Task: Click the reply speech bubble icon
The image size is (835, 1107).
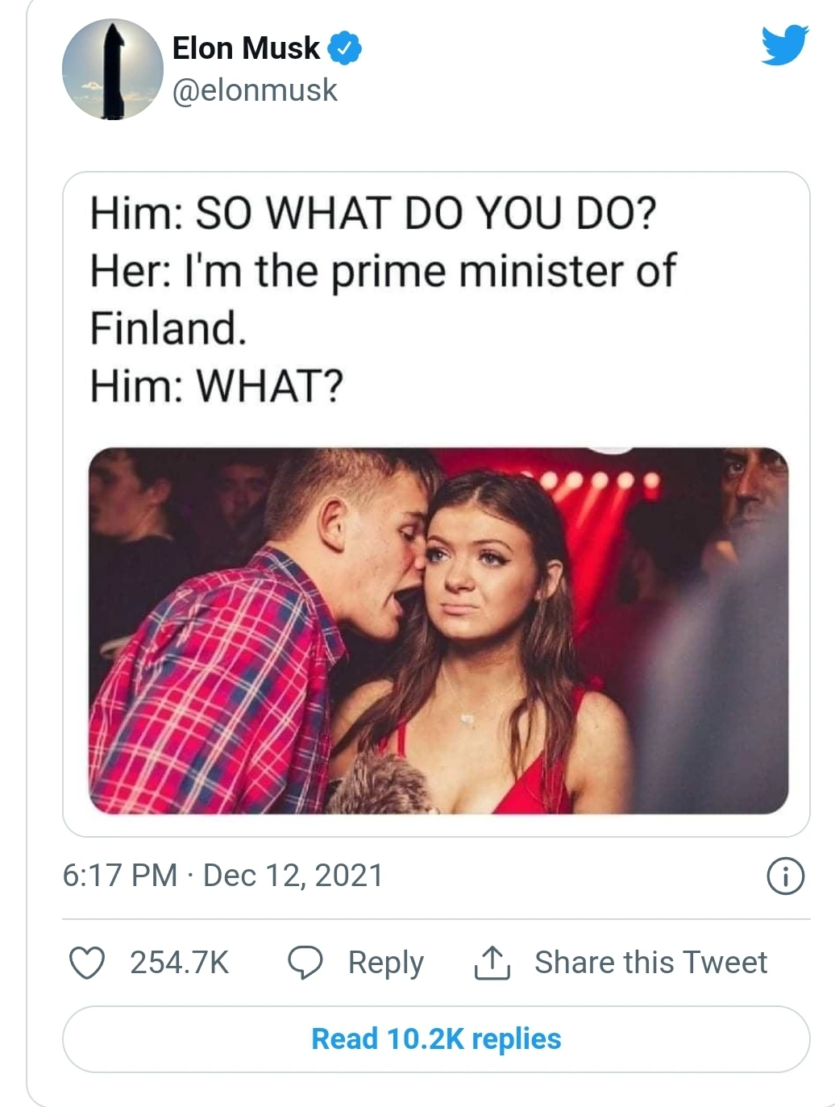Action: tap(305, 963)
